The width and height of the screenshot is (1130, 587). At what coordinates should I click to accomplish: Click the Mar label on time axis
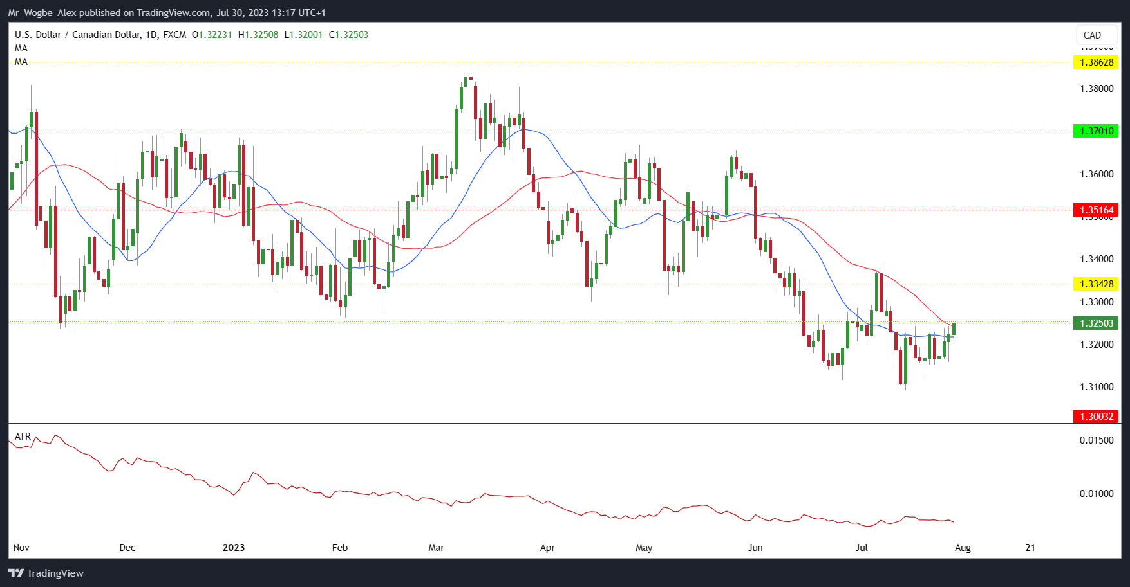click(x=437, y=548)
